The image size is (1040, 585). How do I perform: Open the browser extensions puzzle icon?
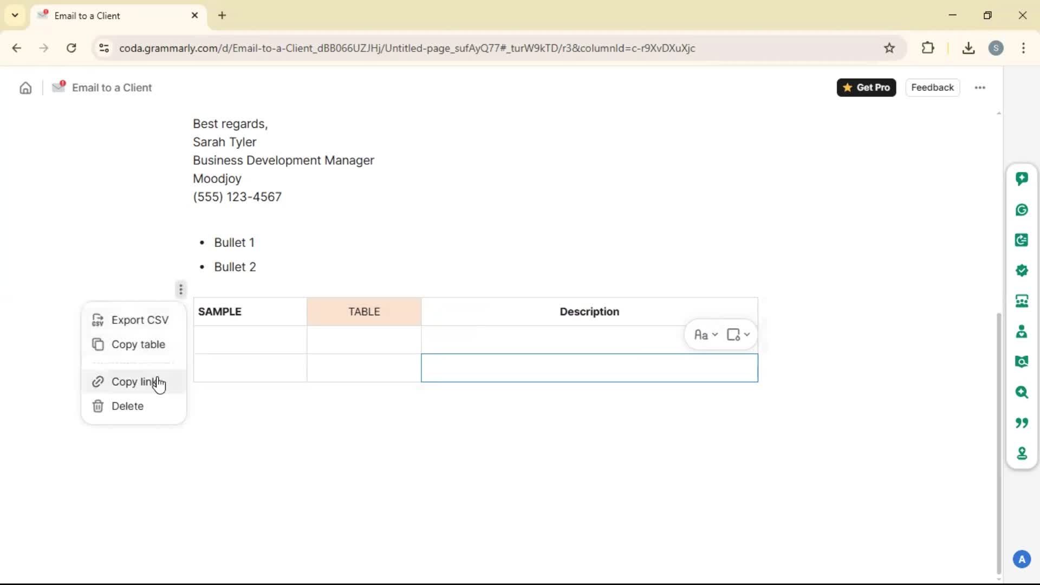tap(928, 48)
